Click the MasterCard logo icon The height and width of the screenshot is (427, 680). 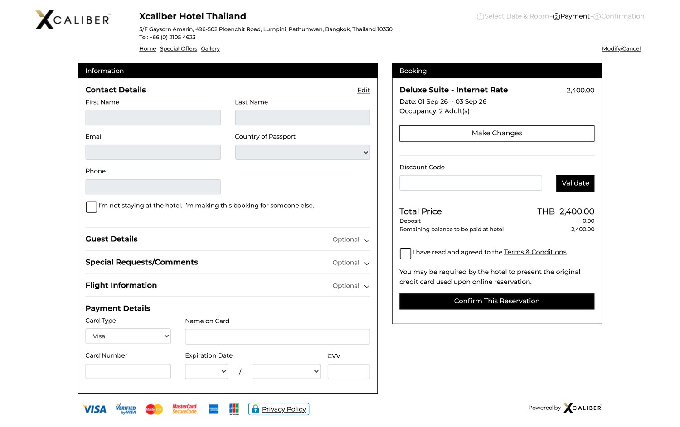154,409
